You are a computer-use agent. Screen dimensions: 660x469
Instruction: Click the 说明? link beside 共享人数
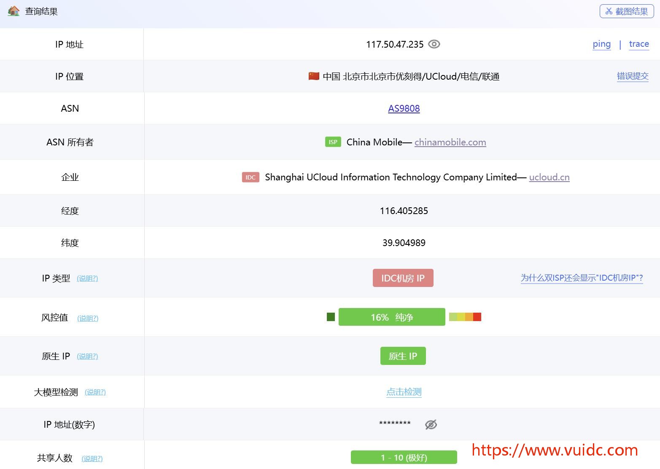(x=92, y=458)
